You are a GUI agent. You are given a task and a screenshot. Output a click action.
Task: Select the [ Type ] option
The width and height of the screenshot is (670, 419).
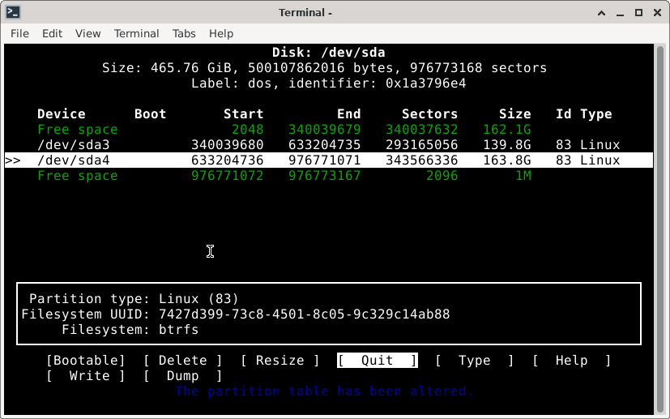(474, 361)
